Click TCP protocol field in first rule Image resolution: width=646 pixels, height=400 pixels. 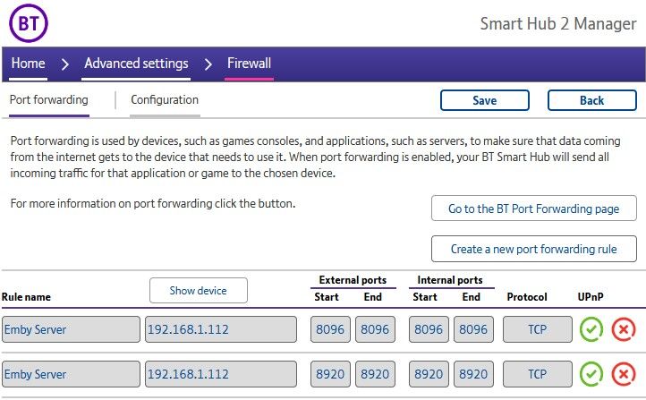[537, 329]
